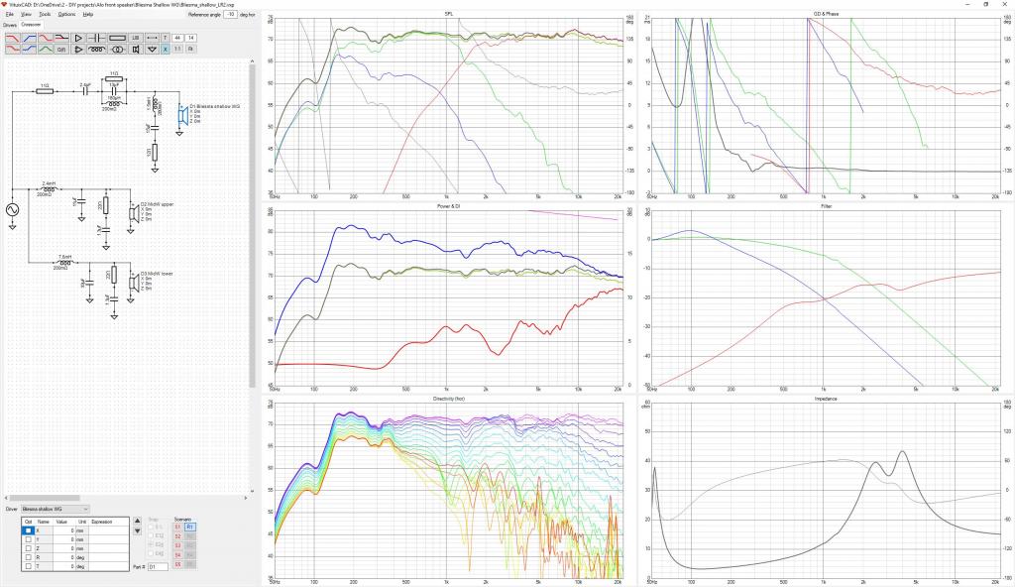Check the Opt box for Z
Image resolution: width=1015 pixels, height=587 pixels.
pyautogui.click(x=28, y=548)
